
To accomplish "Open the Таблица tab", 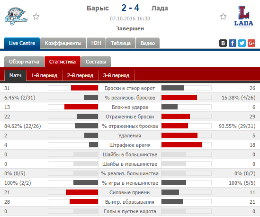I will 121,43.
